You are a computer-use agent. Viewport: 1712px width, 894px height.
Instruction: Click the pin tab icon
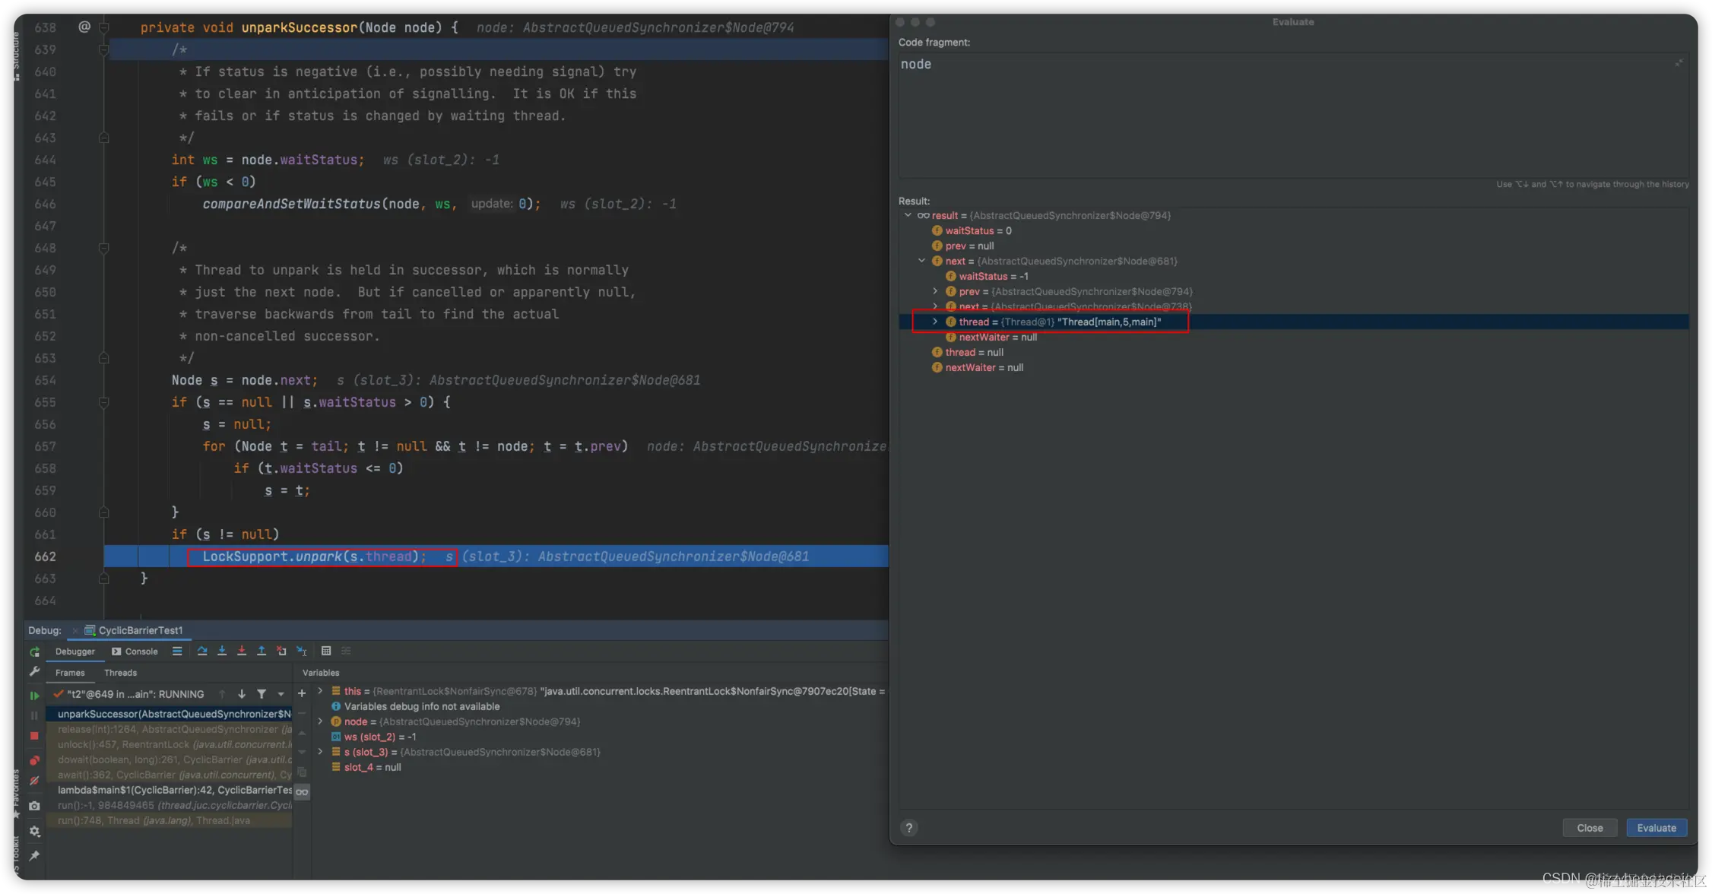tap(34, 856)
